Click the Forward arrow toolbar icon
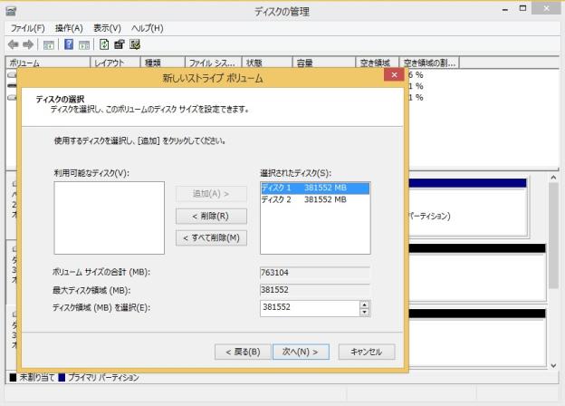 pos(28,44)
